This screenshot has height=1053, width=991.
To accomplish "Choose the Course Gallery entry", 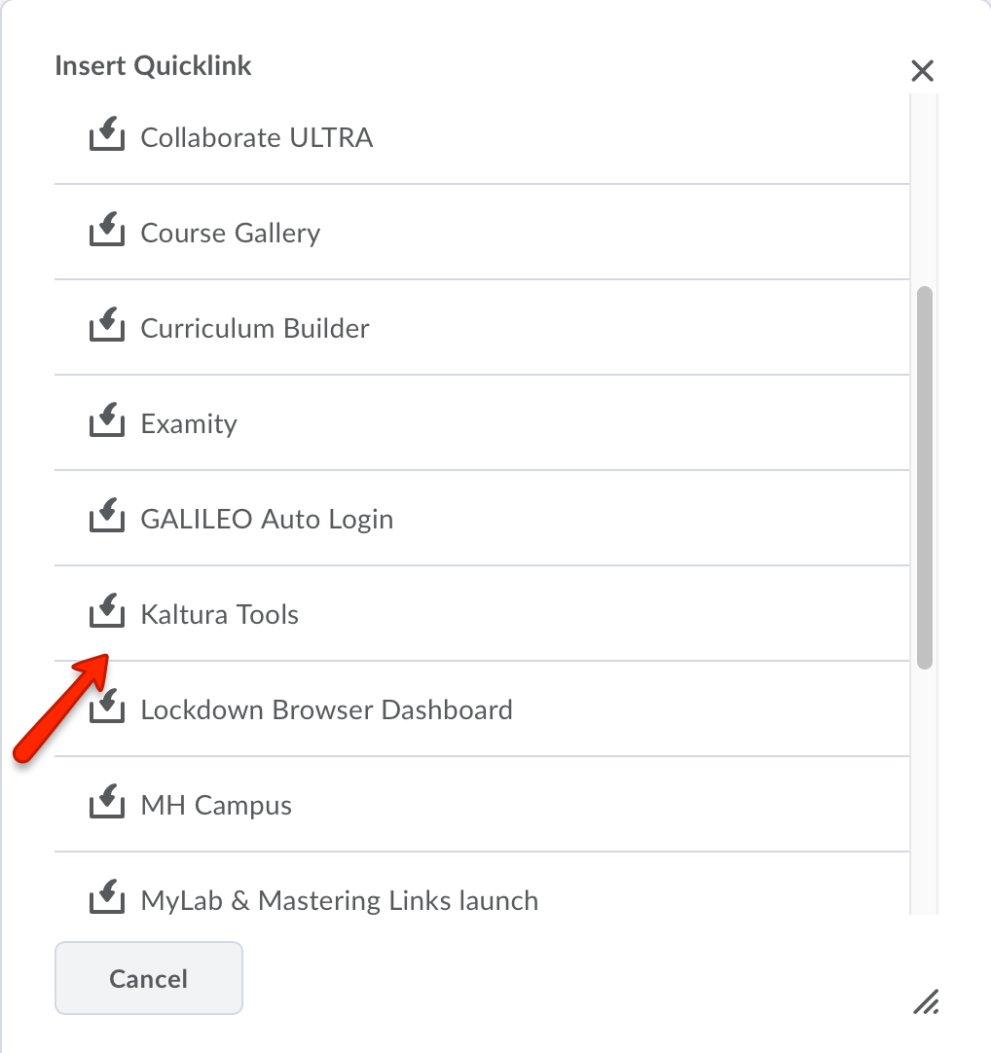I will pos(231,233).
